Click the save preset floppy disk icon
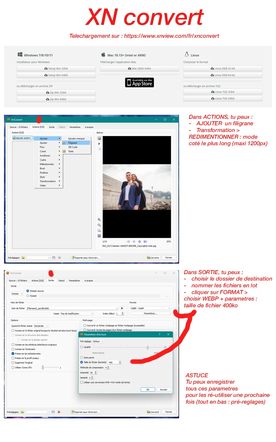This screenshot has width=276, height=442. click(x=53, y=412)
